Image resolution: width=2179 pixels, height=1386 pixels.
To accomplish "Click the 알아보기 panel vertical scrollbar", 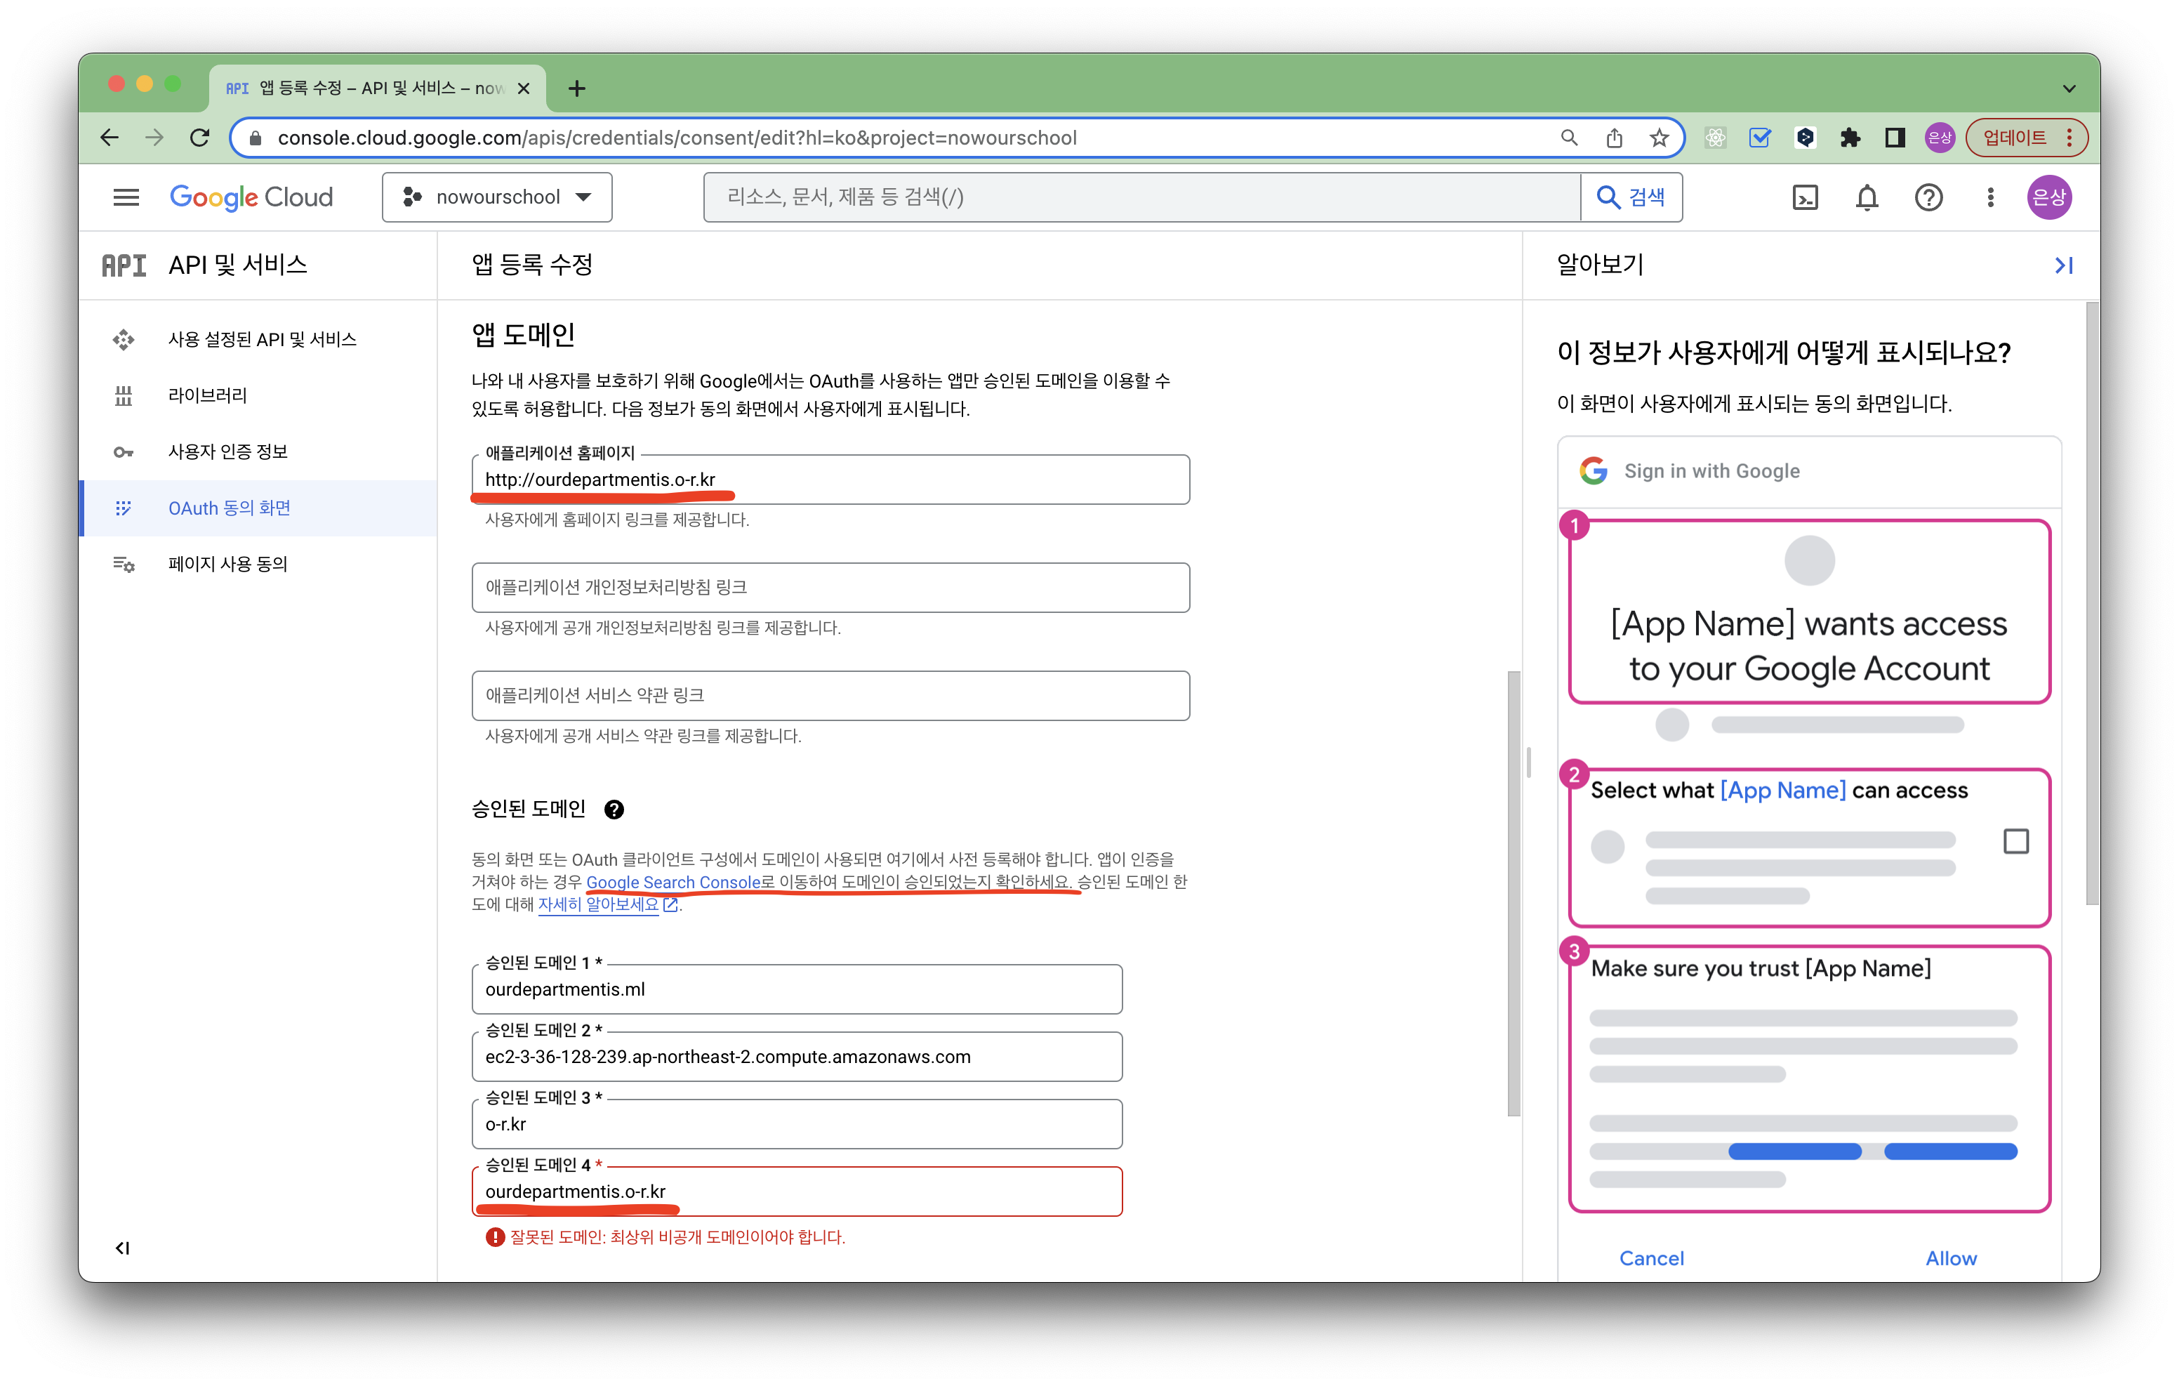I will coord(2091,603).
